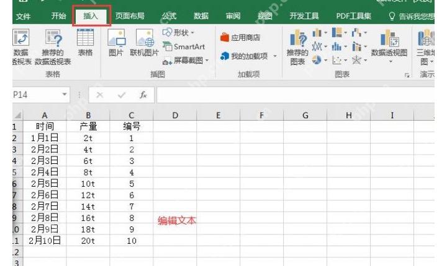Insert a combo chart
The image size is (447, 266).
pos(359,46)
